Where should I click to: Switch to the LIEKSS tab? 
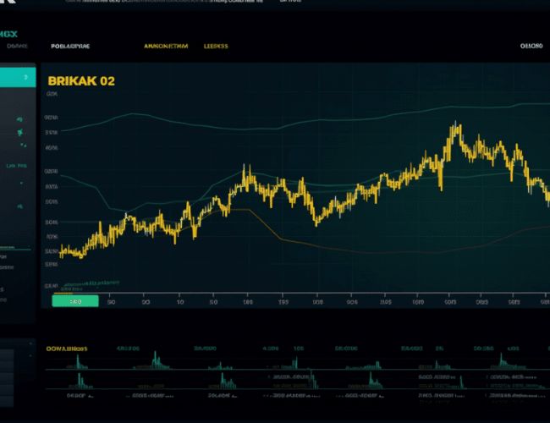tap(216, 47)
